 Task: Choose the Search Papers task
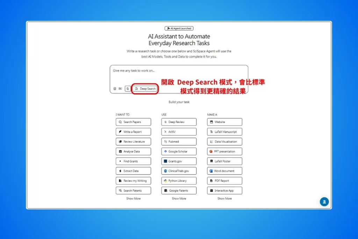pyautogui.click(x=133, y=122)
